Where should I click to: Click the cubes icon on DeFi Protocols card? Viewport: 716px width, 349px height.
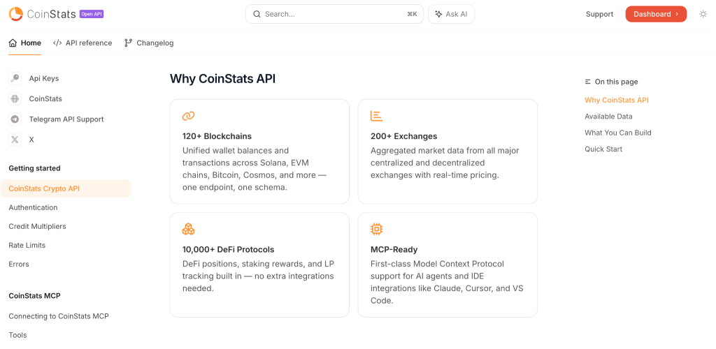188,229
